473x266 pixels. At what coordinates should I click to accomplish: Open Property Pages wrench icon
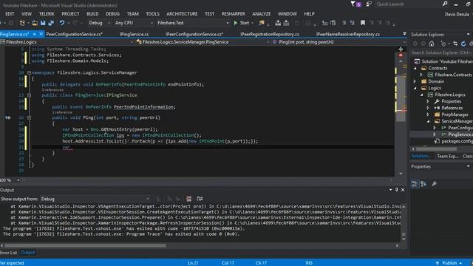coord(434,184)
